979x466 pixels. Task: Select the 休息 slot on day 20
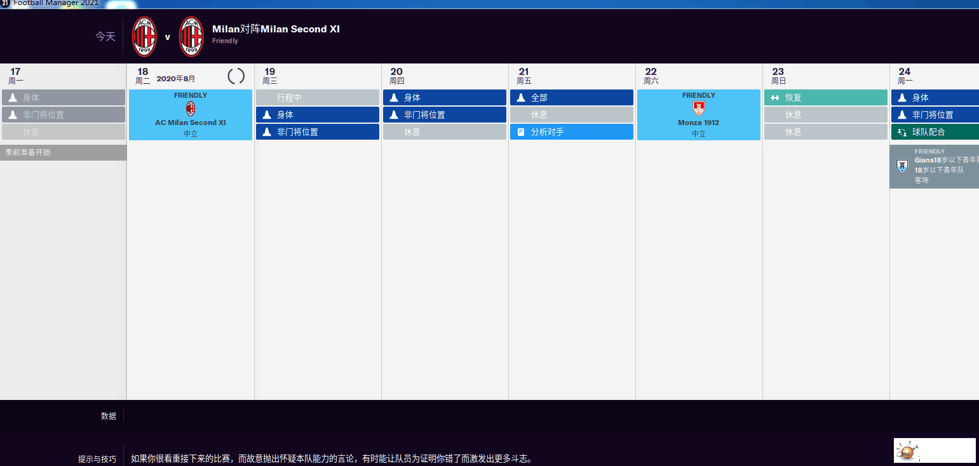(445, 132)
